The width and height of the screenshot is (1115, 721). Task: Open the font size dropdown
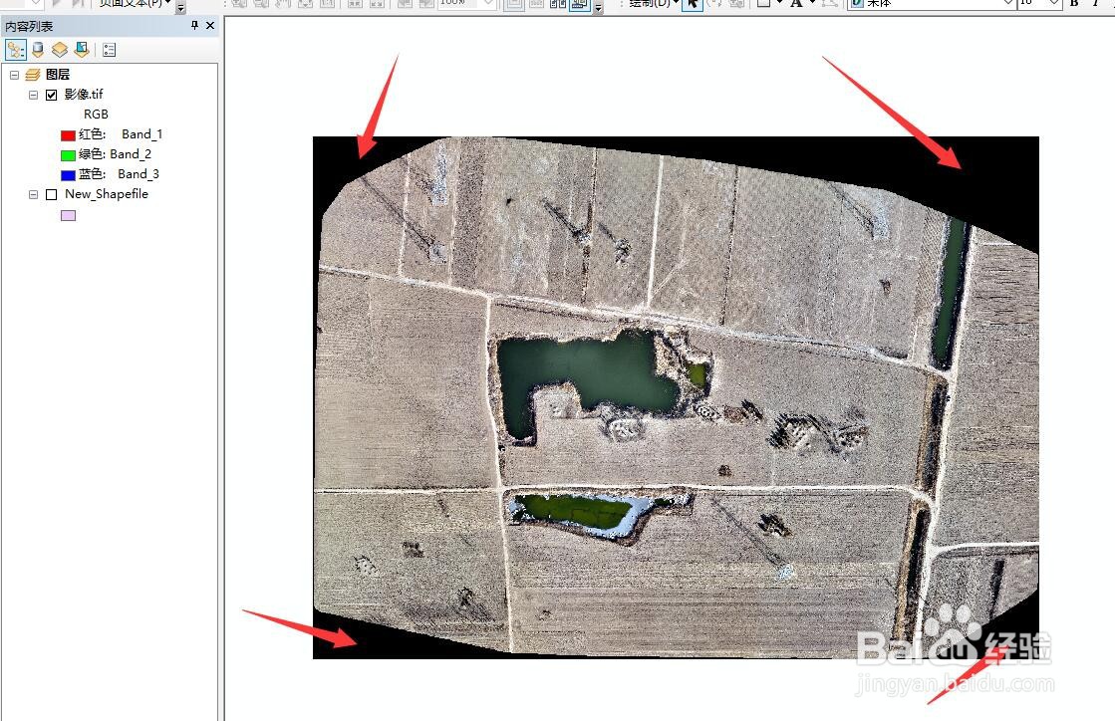(x=1054, y=3)
